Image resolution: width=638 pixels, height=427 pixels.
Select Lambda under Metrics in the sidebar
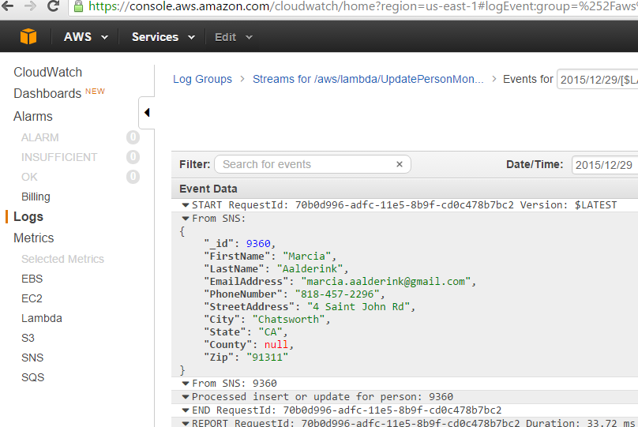[x=42, y=318]
